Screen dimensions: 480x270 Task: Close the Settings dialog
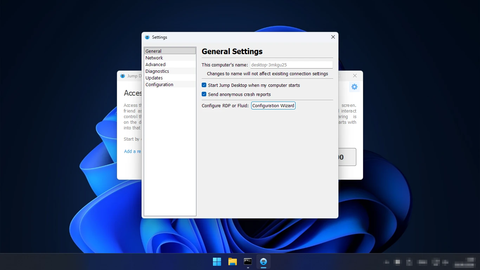[x=333, y=37]
